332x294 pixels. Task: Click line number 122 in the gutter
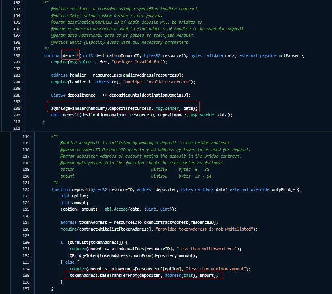pyautogui.click(x=26, y=189)
